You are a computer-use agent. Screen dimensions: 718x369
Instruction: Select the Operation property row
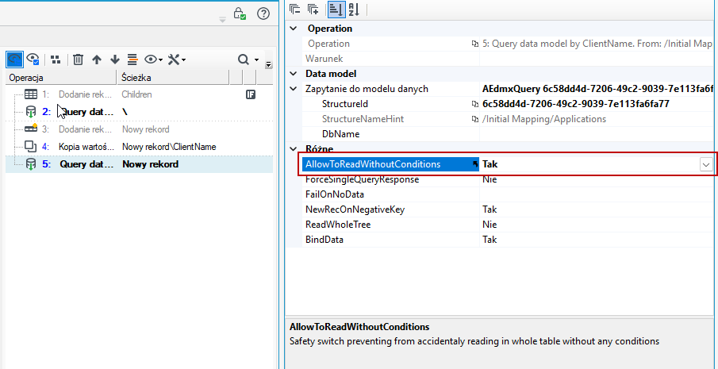[x=509, y=44]
